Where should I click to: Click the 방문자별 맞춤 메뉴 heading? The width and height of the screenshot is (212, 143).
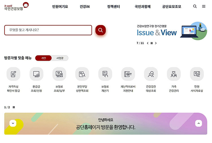click(x=18, y=58)
